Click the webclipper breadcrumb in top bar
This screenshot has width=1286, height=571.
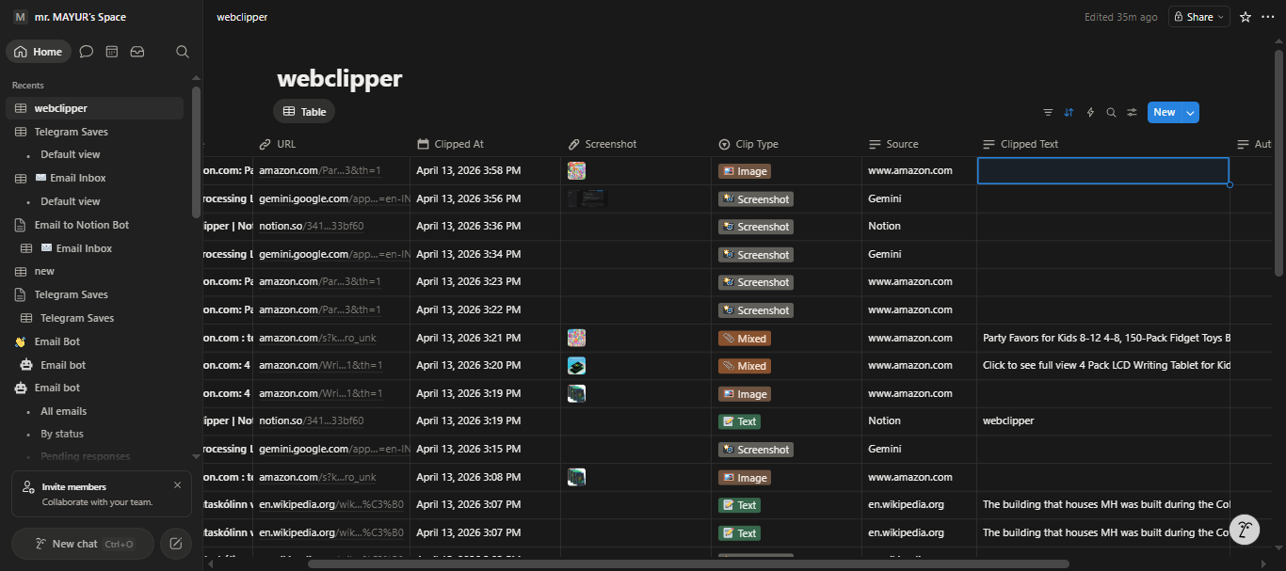click(x=242, y=17)
